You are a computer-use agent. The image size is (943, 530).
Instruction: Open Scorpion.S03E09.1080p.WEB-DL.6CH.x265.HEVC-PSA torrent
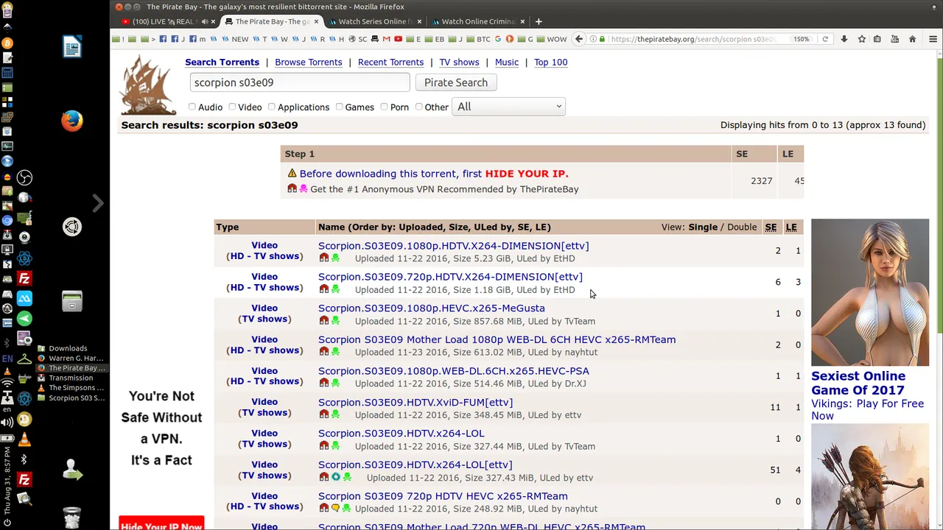point(453,371)
